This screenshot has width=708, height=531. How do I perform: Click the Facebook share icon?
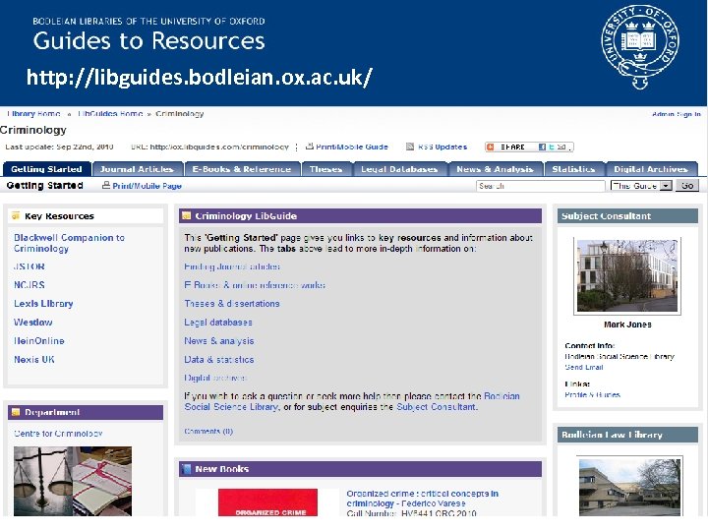click(542, 147)
